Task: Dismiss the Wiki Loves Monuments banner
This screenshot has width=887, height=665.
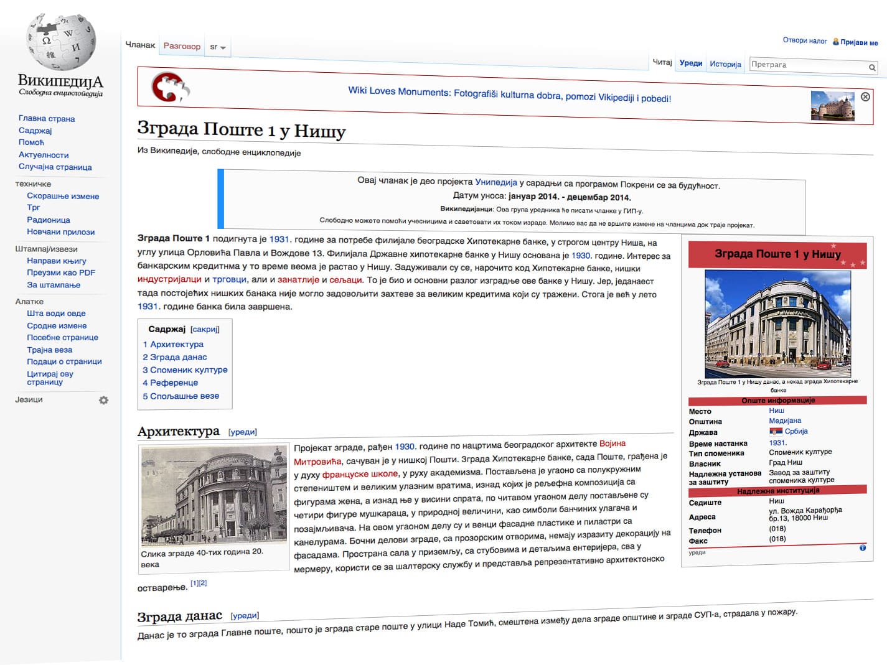Action: tap(865, 96)
